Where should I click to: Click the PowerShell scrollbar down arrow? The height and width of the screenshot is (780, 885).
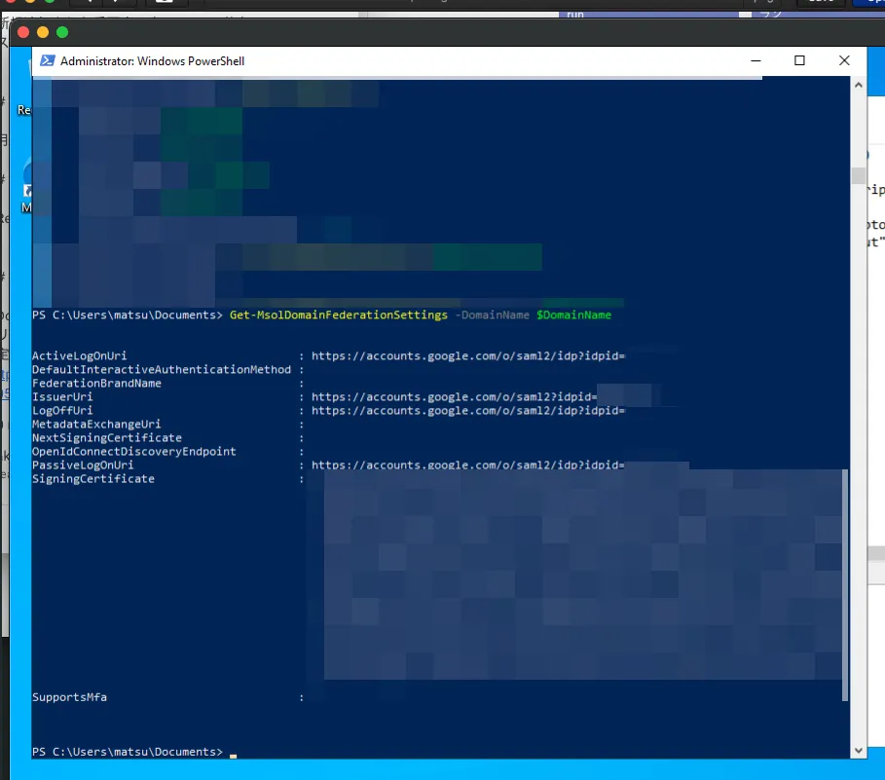[x=858, y=751]
